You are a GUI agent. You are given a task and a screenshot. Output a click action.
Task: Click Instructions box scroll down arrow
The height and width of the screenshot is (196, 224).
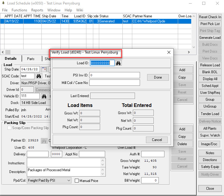tap(102, 165)
